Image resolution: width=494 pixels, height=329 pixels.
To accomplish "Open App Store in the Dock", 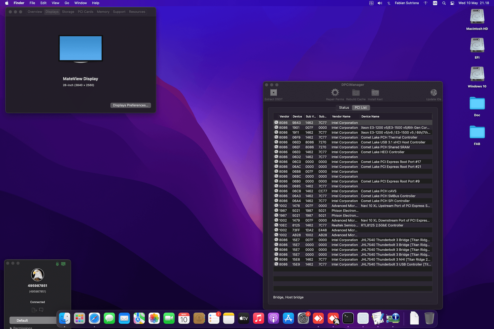I will click(288, 318).
